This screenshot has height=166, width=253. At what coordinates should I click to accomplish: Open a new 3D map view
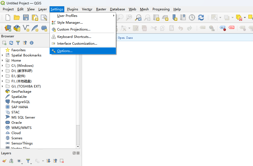[x=165, y=17]
